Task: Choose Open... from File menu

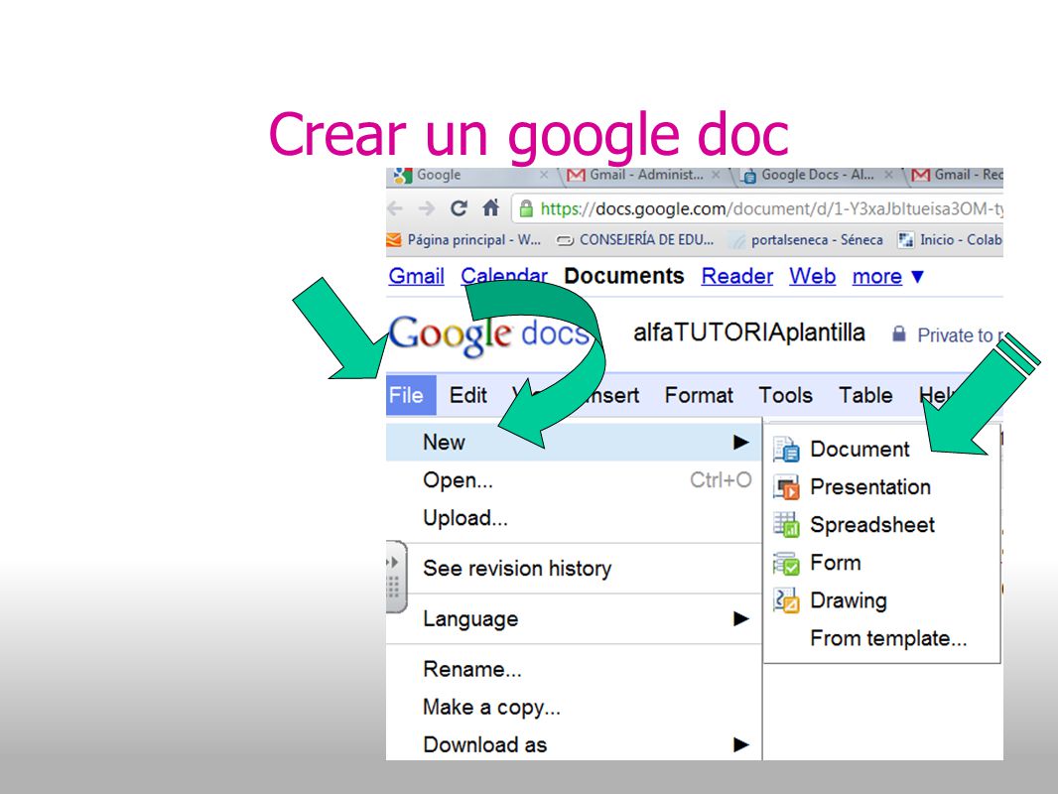Action: point(574,480)
